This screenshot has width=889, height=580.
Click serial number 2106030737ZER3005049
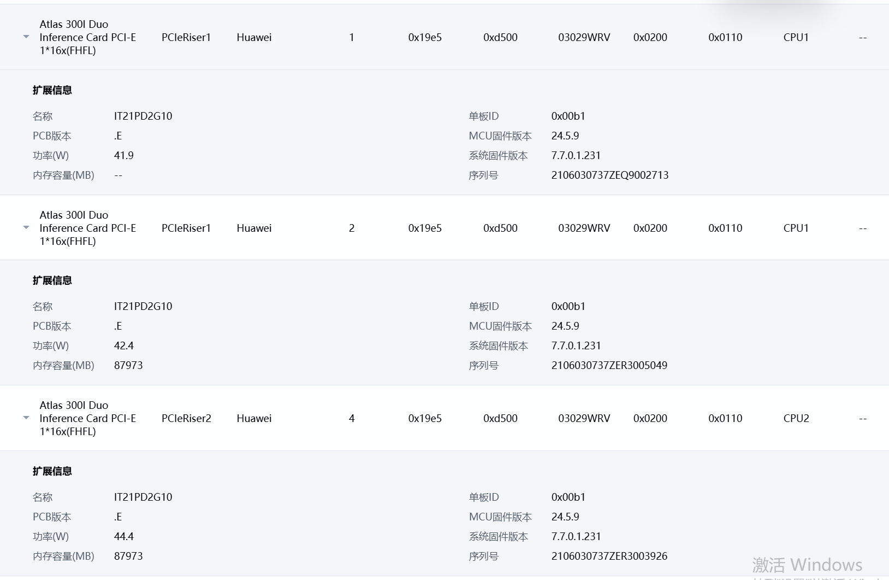pyautogui.click(x=609, y=365)
